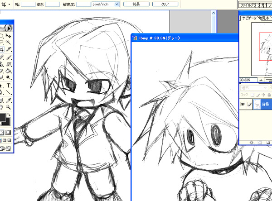Click navigator zoom out button
The height and width of the screenshot is (201, 272).
tap(261, 80)
